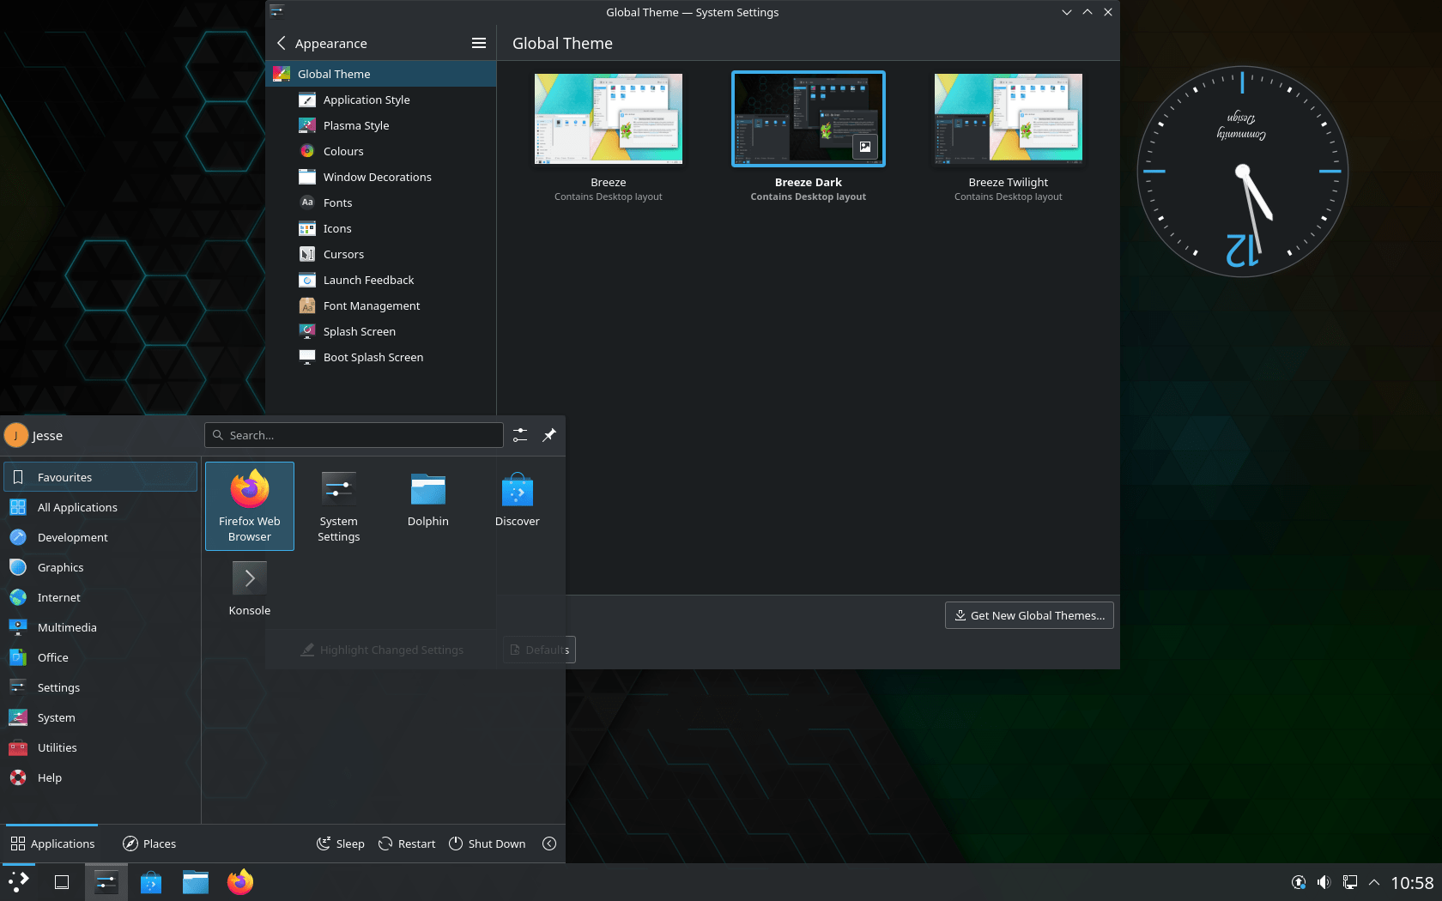The image size is (1442, 901).
Task: Toggle Highlight Changed Settings
Action: click(382, 650)
